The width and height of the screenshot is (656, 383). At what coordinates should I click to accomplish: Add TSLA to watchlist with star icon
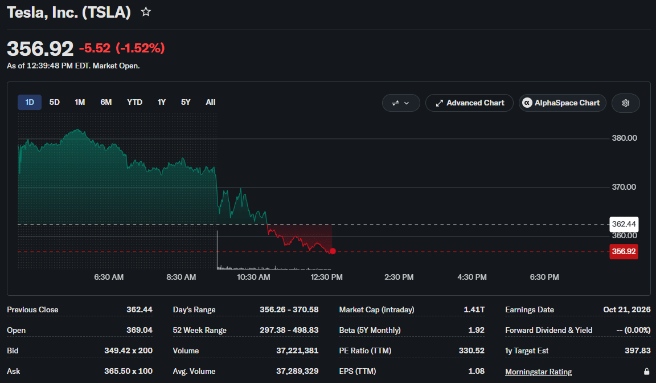(146, 12)
